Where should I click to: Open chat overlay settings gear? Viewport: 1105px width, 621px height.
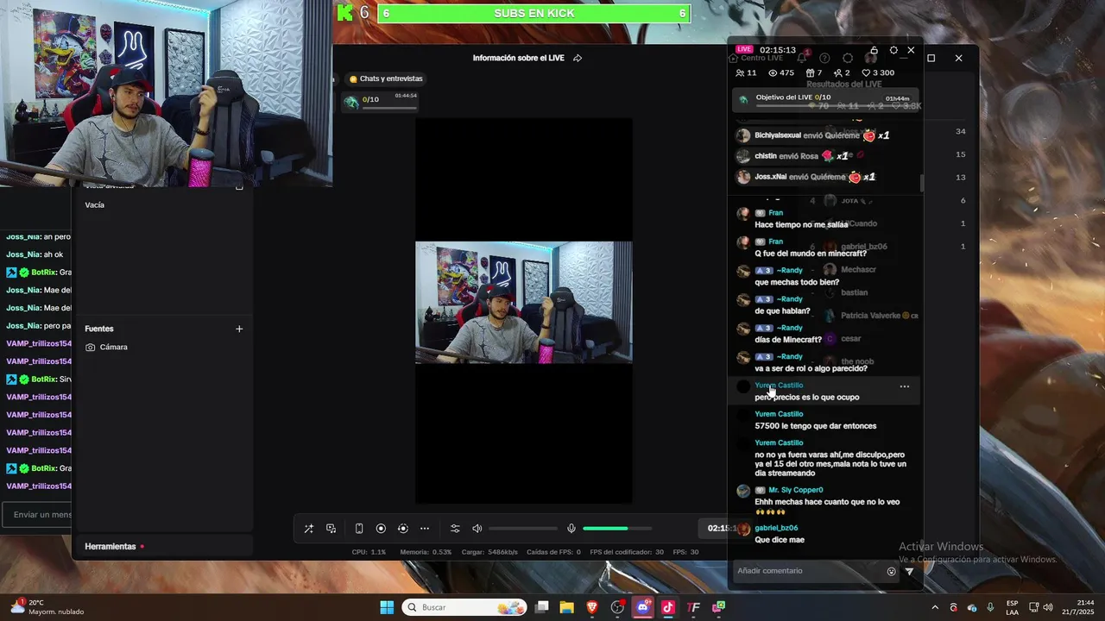[x=893, y=50]
